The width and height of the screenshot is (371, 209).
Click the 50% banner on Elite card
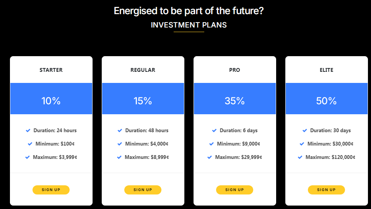pyautogui.click(x=327, y=99)
